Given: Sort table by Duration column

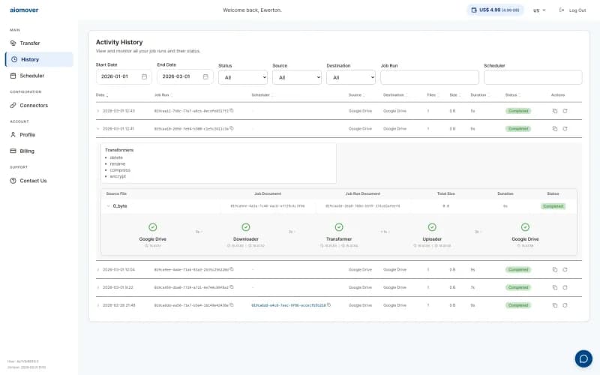Looking at the screenshot, I should coord(479,95).
